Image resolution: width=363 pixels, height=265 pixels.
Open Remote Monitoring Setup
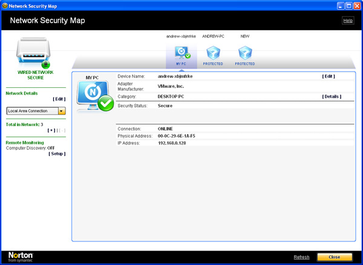point(57,154)
